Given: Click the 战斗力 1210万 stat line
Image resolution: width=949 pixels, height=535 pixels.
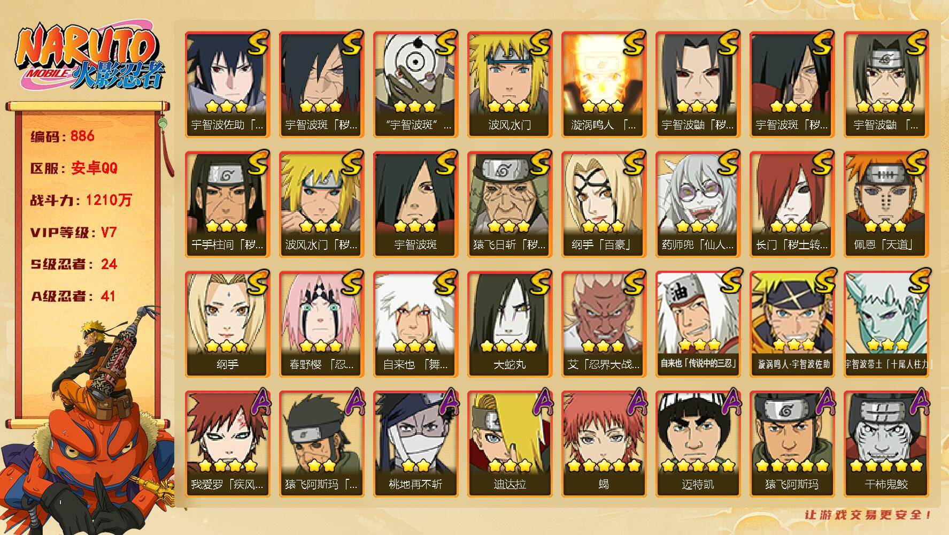Looking at the screenshot, I should click(81, 200).
